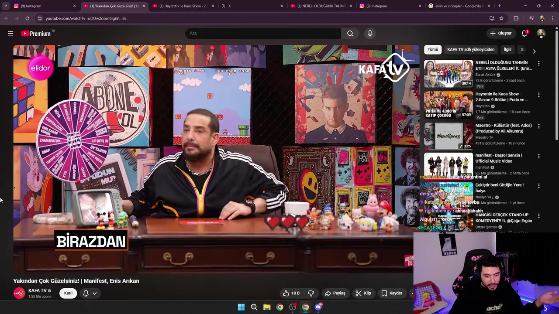Open menu for NERELİ OLDUĞUNU TAHMİN video
The height and width of the screenshot is (314, 559).
pyautogui.click(x=538, y=63)
